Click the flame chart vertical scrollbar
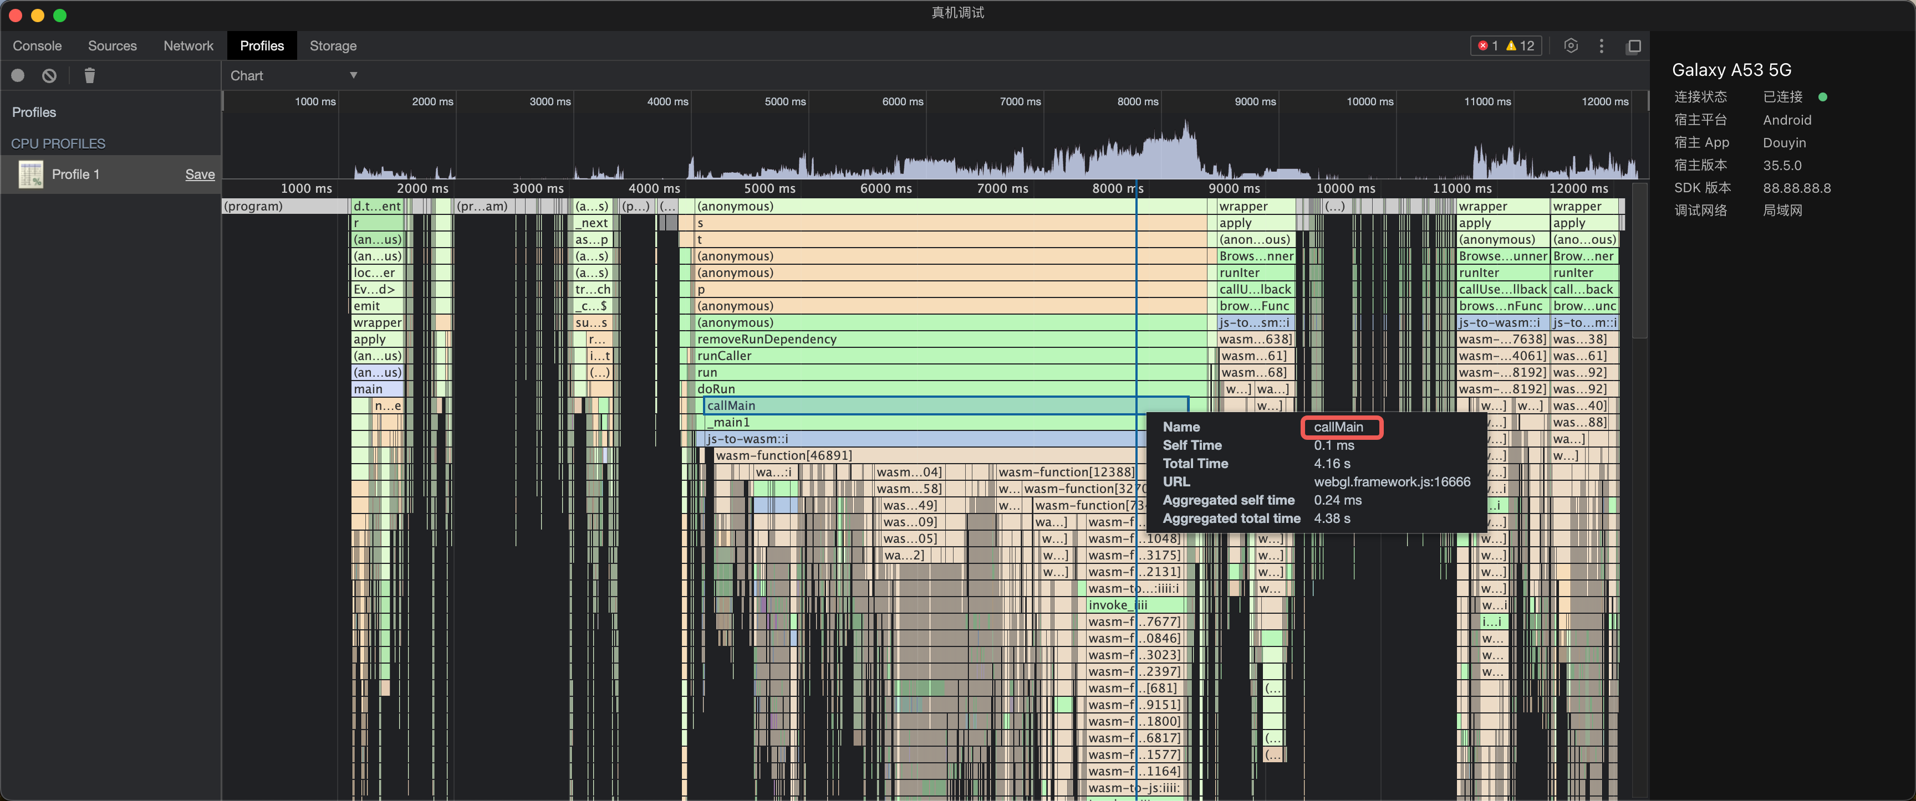Screen dimensions: 1916x801 click(1639, 260)
